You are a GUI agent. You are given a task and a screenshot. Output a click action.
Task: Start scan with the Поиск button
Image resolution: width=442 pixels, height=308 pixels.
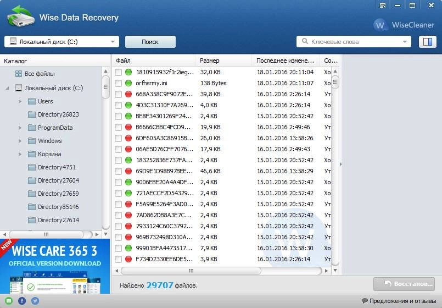tap(150, 42)
